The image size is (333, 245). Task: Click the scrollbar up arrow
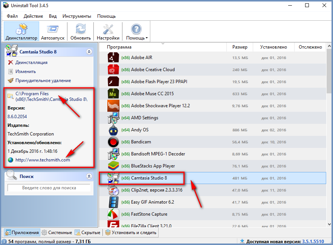pyautogui.click(x=329, y=46)
